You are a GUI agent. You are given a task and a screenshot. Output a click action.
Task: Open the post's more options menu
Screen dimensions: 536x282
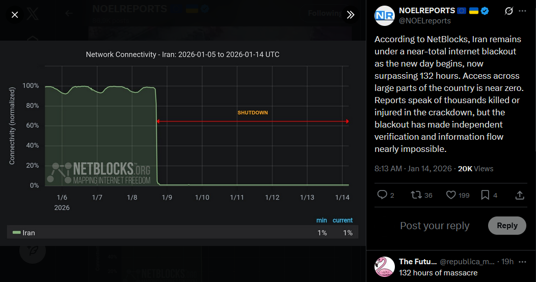coord(522,11)
